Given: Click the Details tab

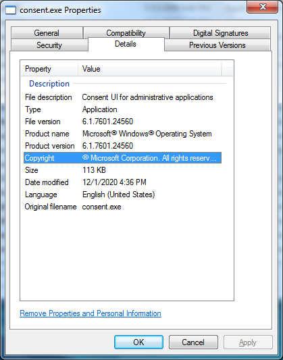Looking at the screenshot, I should pyautogui.click(x=126, y=44).
